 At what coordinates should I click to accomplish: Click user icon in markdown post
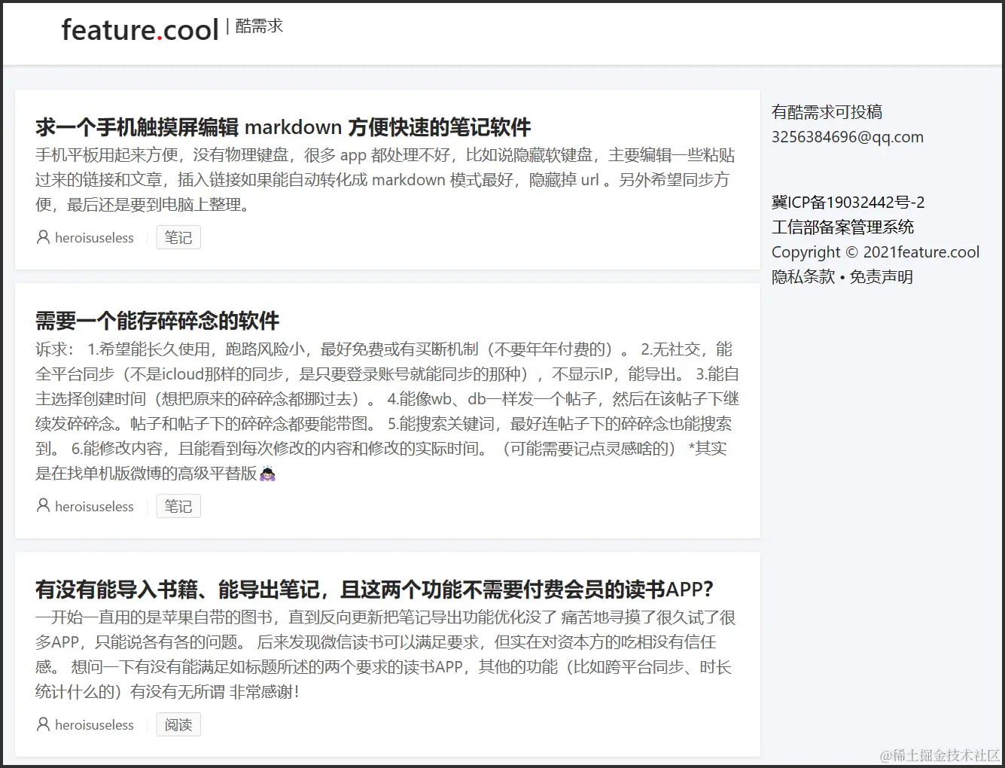(x=44, y=237)
